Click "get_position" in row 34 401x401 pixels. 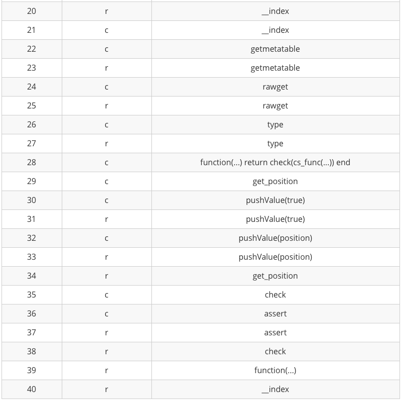[x=275, y=276]
